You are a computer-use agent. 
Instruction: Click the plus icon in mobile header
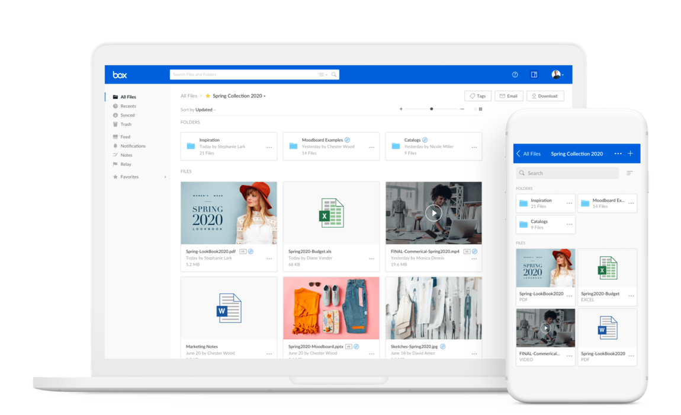pos(630,154)
